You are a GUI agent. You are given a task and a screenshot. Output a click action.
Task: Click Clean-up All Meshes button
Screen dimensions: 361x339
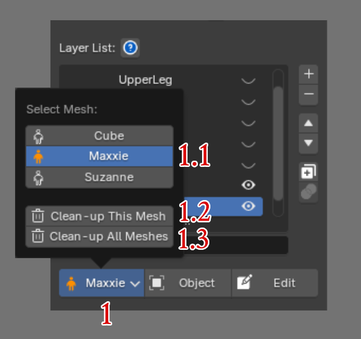tap(99, 237)
